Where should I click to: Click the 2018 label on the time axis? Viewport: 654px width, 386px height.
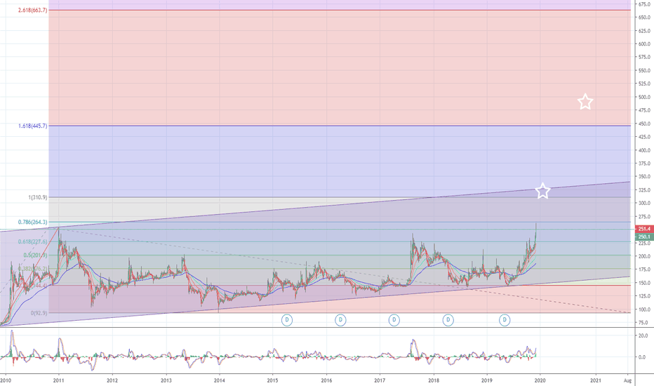(434, 380)
